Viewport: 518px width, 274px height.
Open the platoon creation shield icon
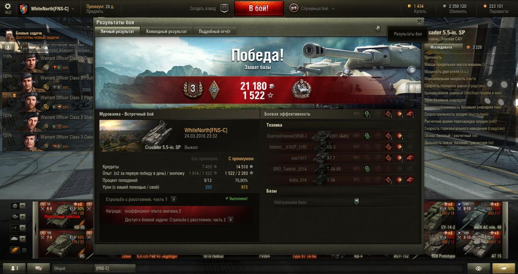point(224,8)
